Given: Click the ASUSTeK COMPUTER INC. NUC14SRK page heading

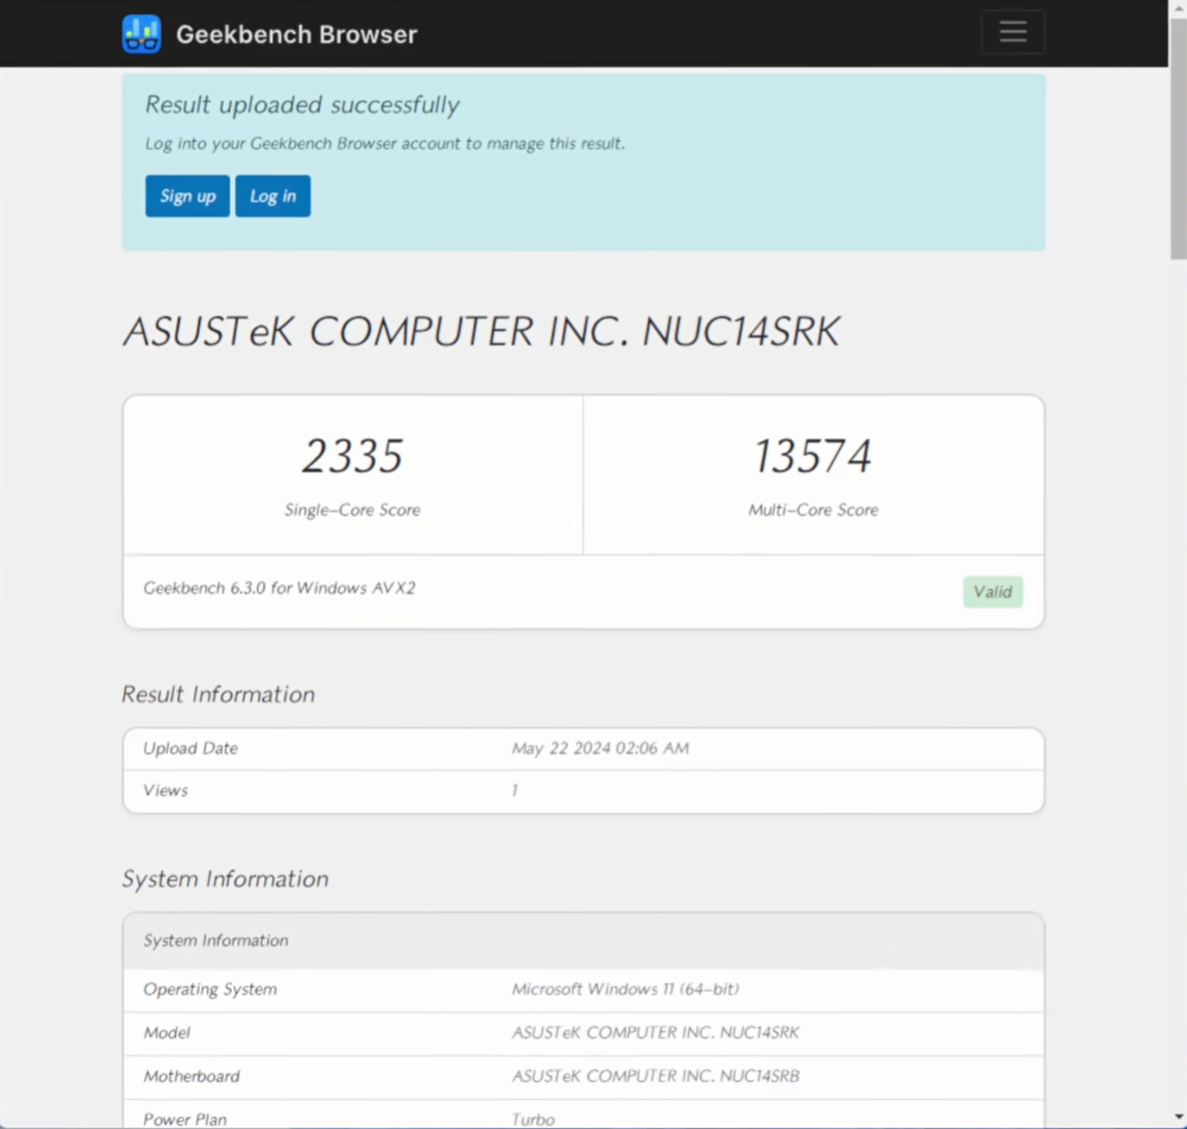Looking at the screenshot, I should (x=482, y=331).
